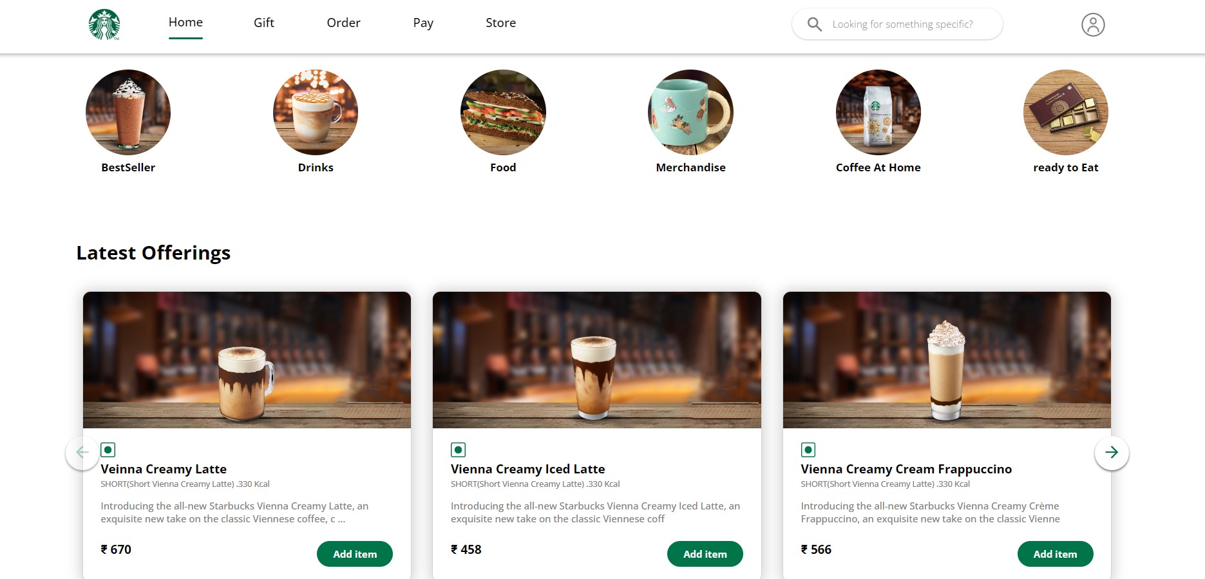Select the Drinks category circle

316,112
